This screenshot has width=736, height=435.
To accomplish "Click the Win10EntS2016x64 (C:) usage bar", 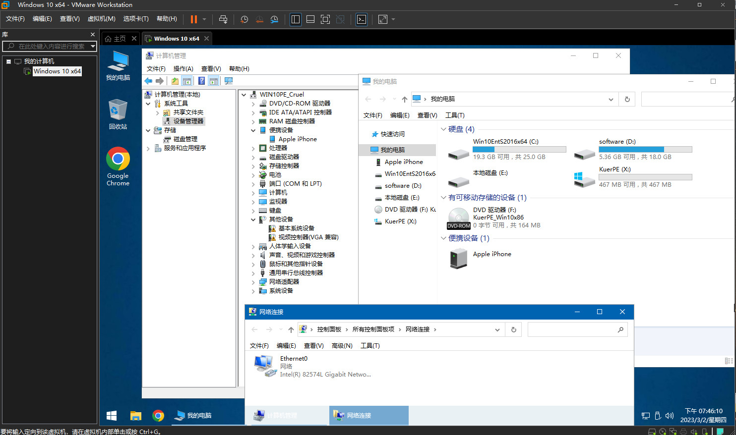I will coord(519,149).
